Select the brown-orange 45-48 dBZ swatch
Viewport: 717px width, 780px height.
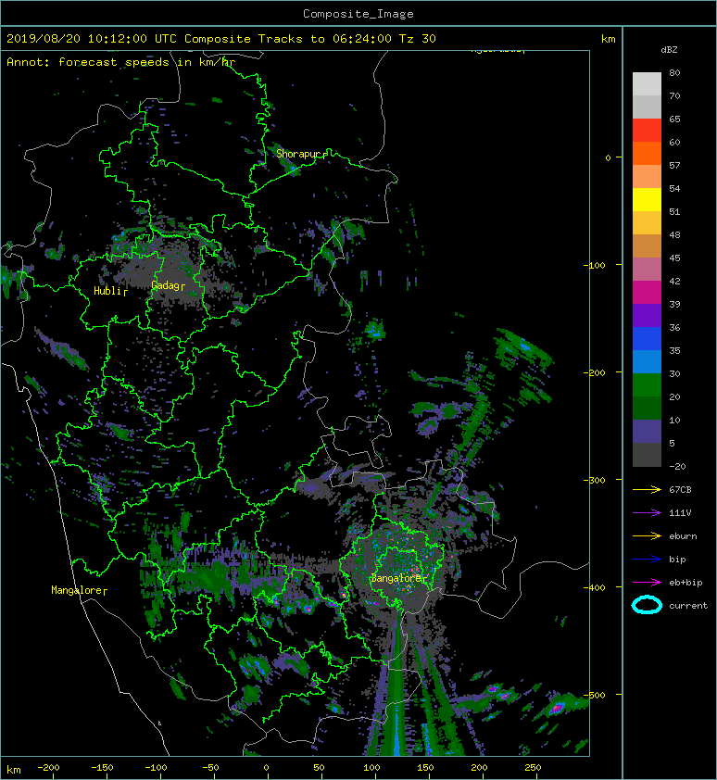[647, 245]
